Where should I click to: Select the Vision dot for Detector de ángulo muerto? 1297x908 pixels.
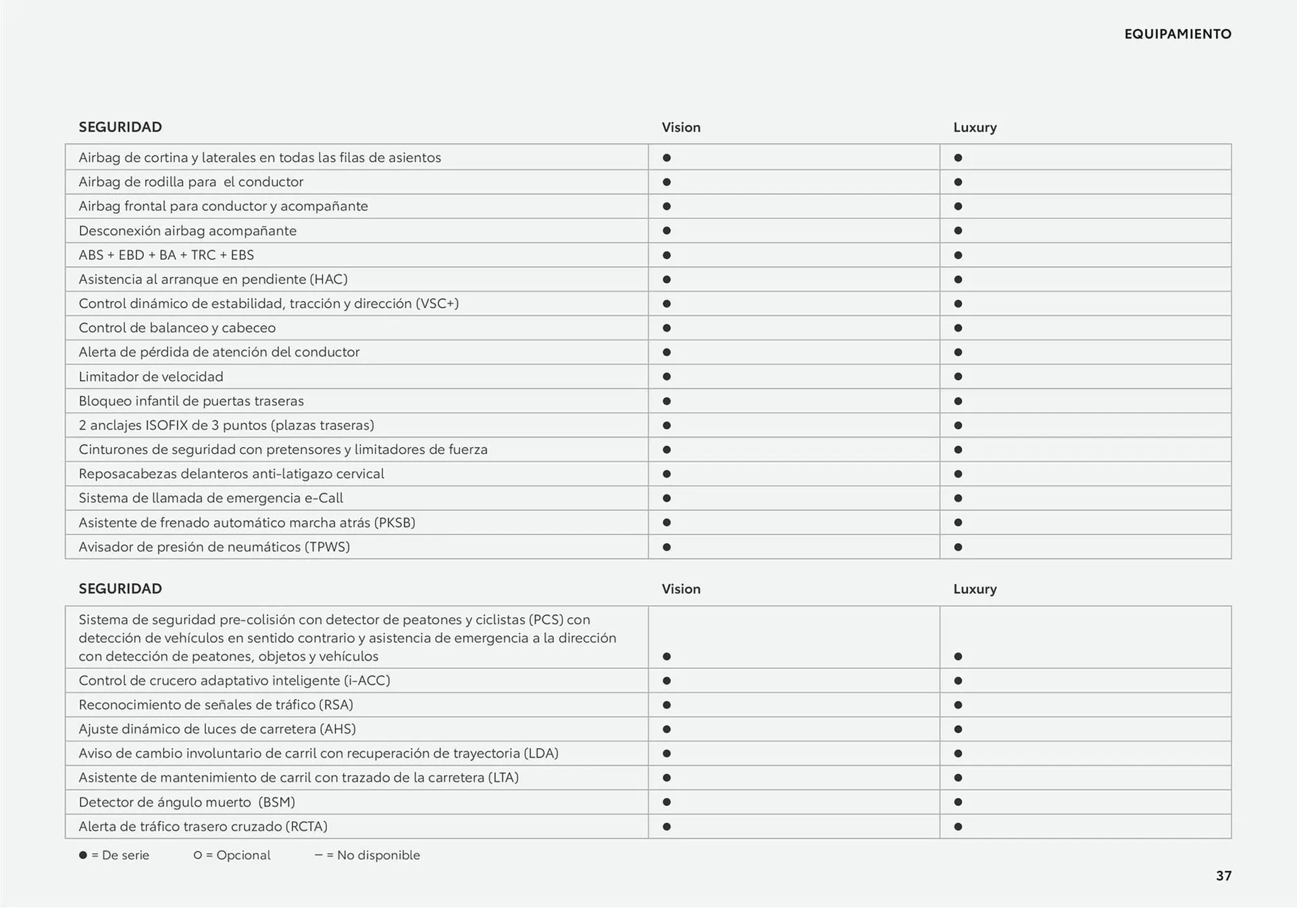[667, 803]
